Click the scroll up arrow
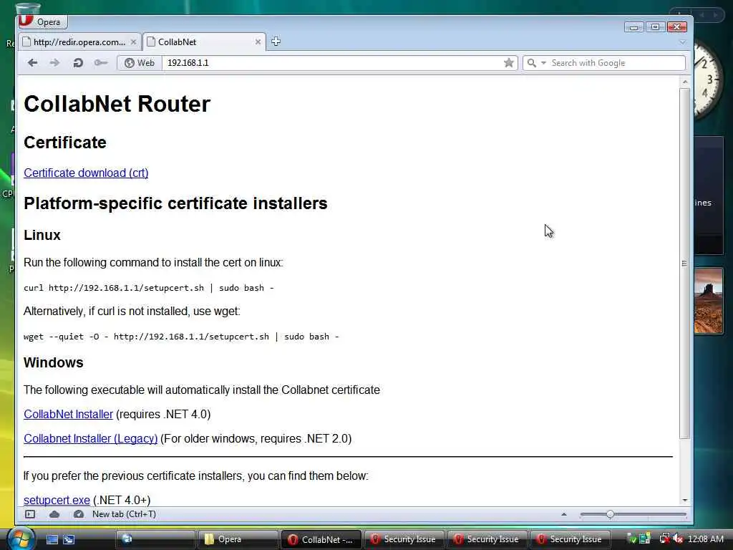This screenshot has width=733, height=550. (x=684, y=82)
